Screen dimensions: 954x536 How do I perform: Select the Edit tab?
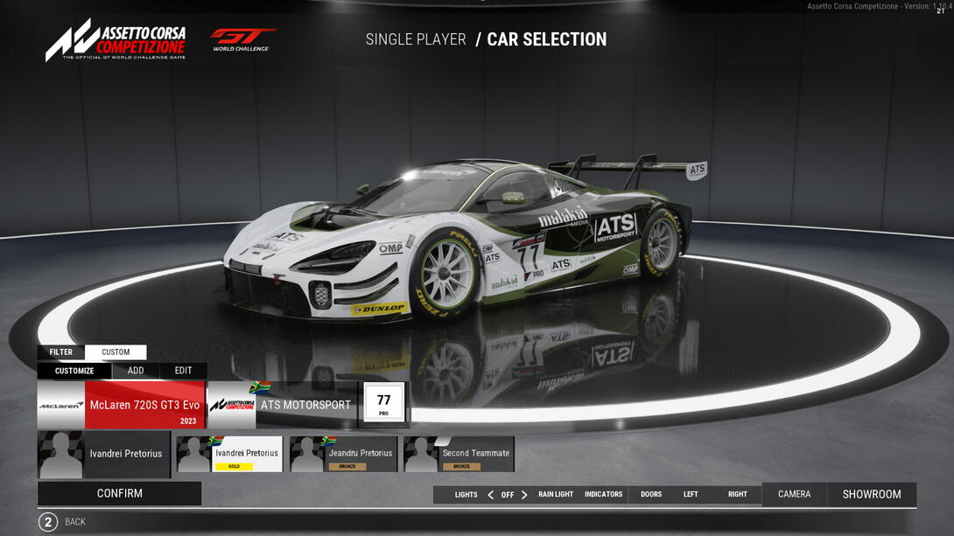point(183,371)
